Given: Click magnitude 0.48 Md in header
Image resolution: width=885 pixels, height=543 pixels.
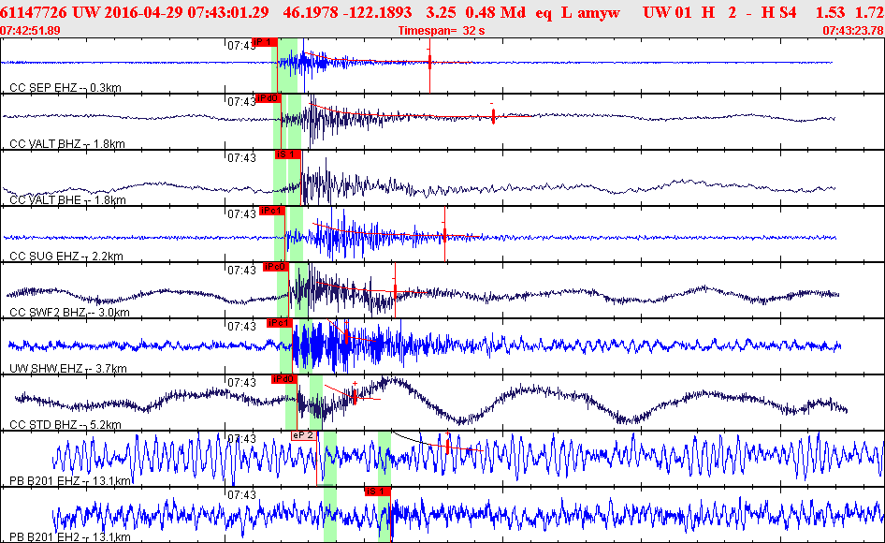Looking at the screenshot, I should [496, 12].
